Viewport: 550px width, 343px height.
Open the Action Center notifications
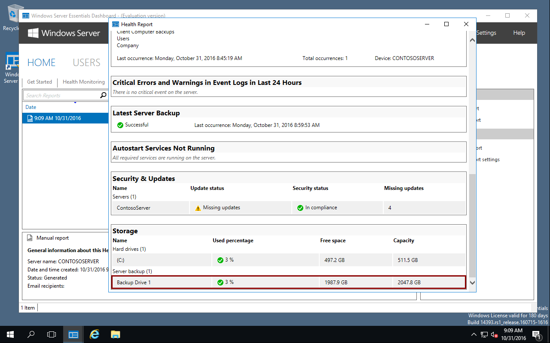(536, 334)
